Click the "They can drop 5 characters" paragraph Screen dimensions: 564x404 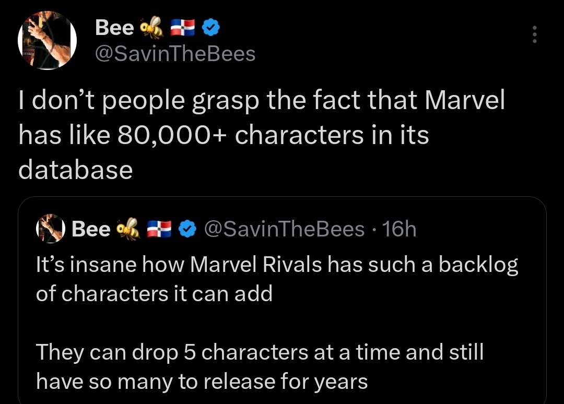click(x=260, y=352)
